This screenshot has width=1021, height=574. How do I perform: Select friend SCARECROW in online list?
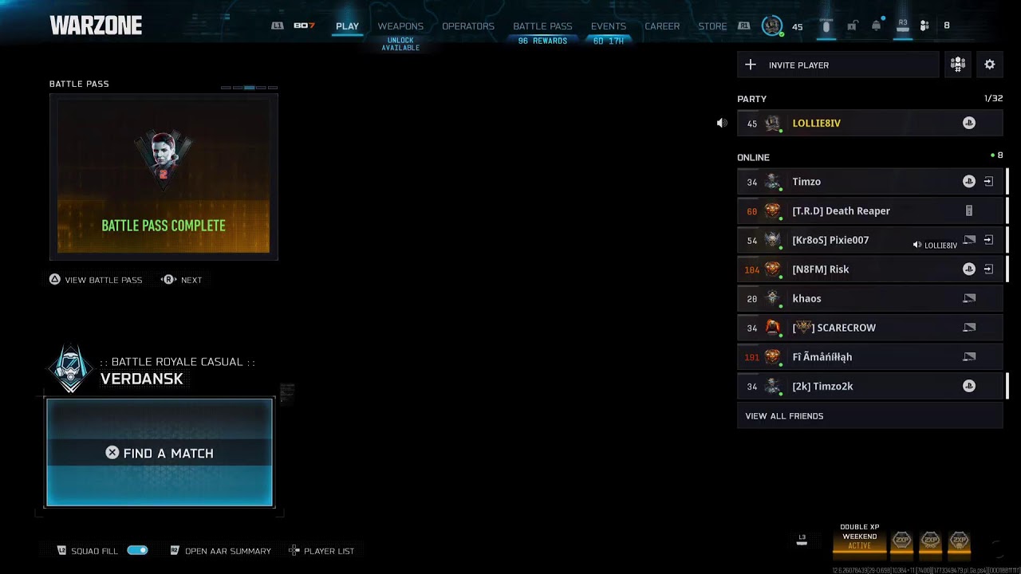869,328
